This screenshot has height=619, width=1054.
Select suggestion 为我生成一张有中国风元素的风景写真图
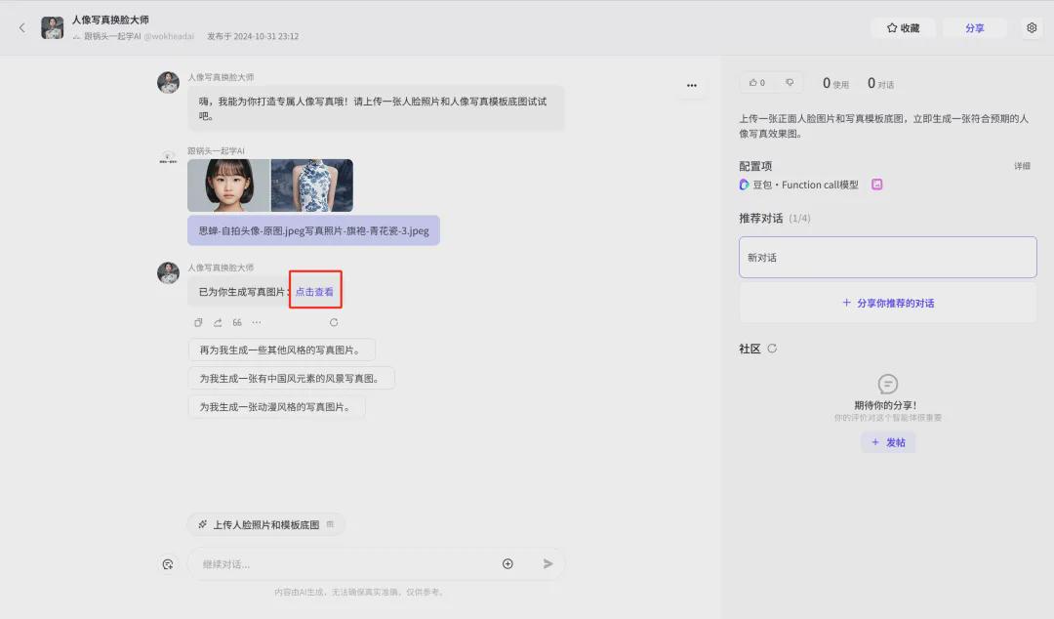(291, 378)
